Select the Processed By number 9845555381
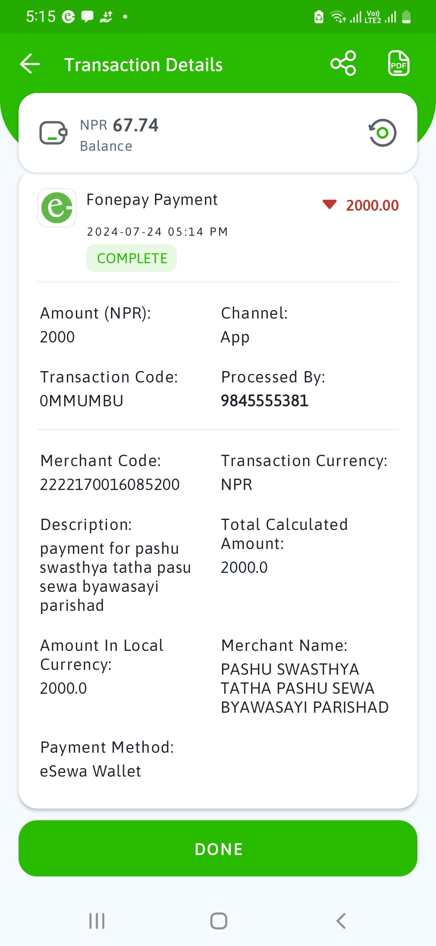436x946 pixels. [264, 401]
